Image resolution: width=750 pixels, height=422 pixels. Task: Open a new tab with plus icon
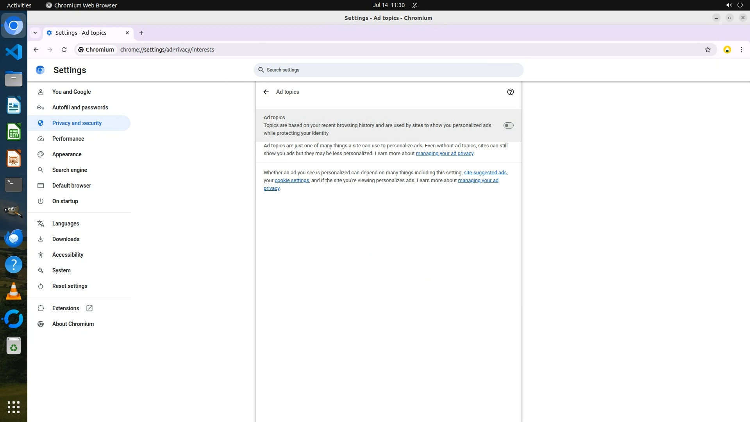pos(141,33)
